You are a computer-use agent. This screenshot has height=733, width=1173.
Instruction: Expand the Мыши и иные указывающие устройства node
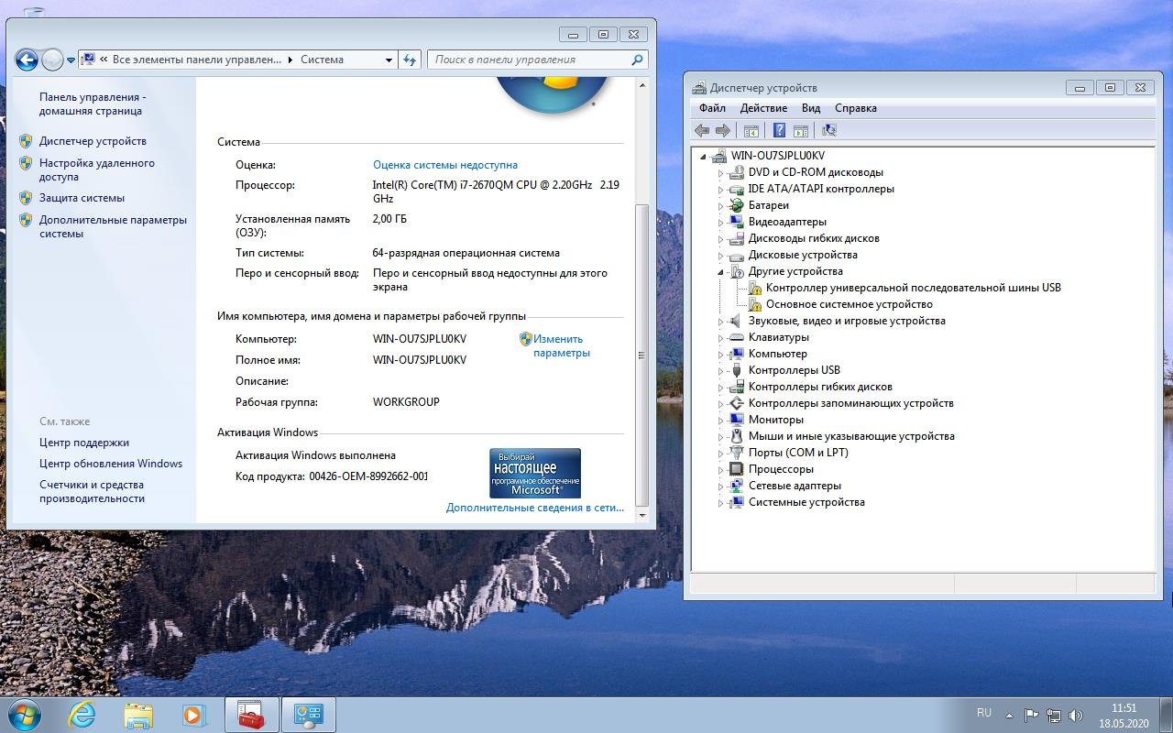(x=721, y=436)
